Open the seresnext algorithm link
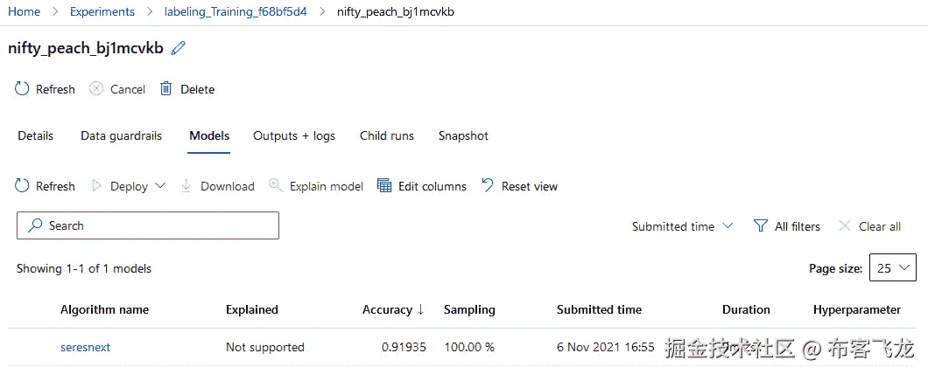Screen dimensions: 928x374 [x=85, y=348]
